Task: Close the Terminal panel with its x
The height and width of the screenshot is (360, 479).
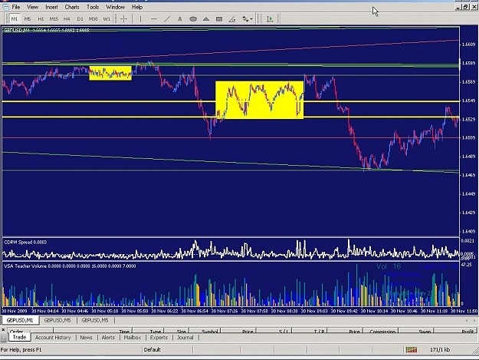Action: pyautogui.click(x=3, y=330)
